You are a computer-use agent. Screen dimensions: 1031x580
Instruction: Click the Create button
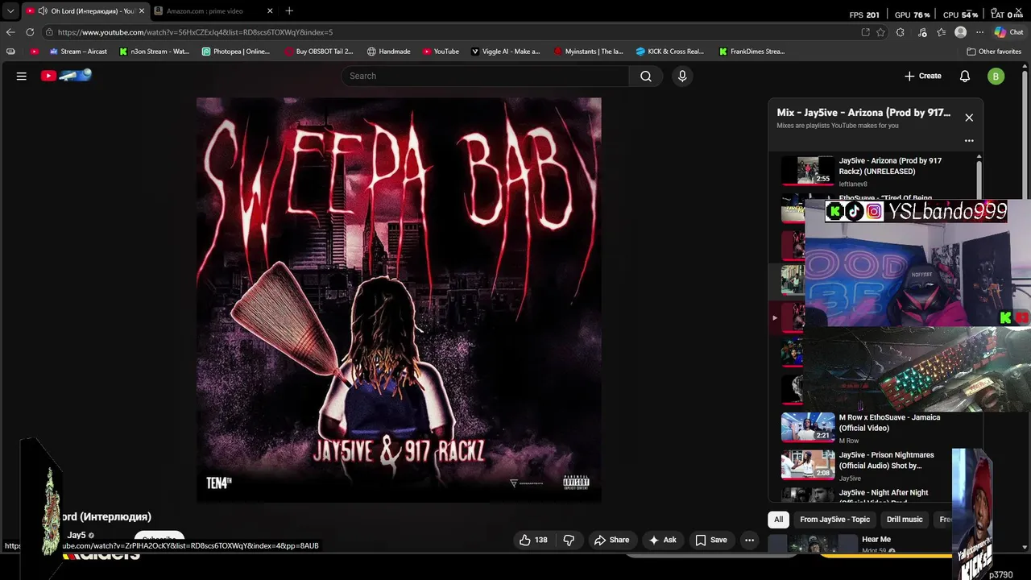[922, 76]
